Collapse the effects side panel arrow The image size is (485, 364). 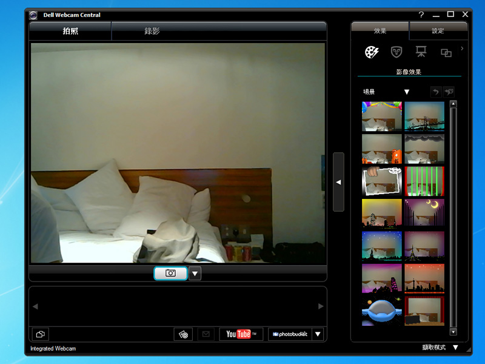point(338,182)
